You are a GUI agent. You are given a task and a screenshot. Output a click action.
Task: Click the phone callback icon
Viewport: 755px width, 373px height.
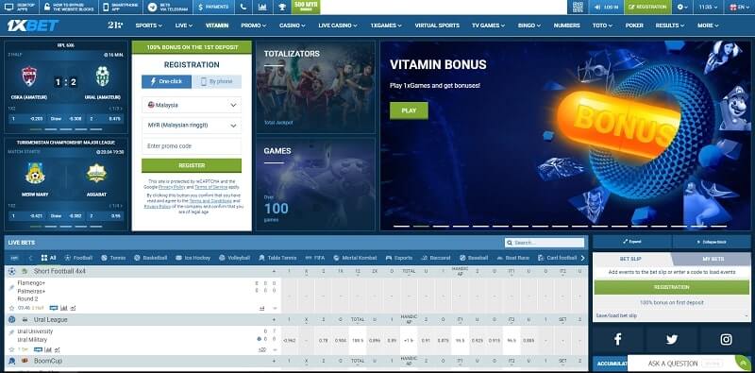coord(243,7)
